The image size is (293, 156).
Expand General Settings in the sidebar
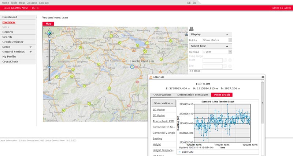(30, 52)
